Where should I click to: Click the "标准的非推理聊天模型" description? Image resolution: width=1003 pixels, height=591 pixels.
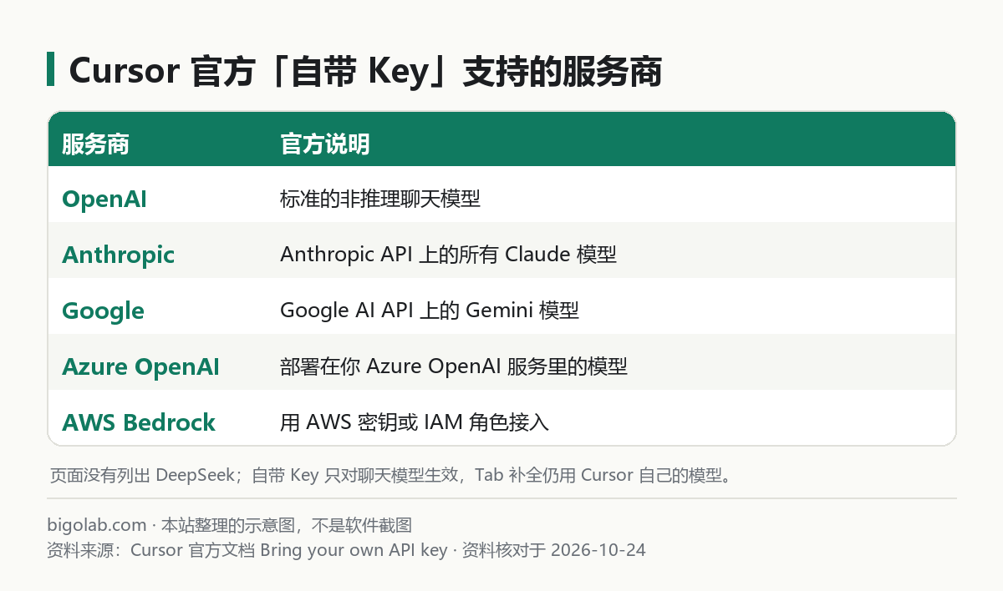[380, 199]
